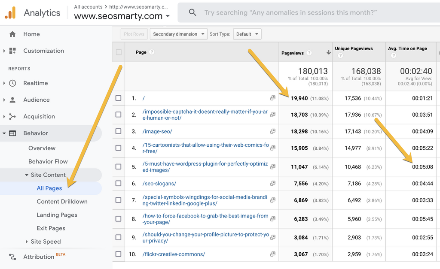Image resolution: width=440 pixels, height=269 pixels.
Task: Click the Customization dashboard icon
Action: point(12,51)
